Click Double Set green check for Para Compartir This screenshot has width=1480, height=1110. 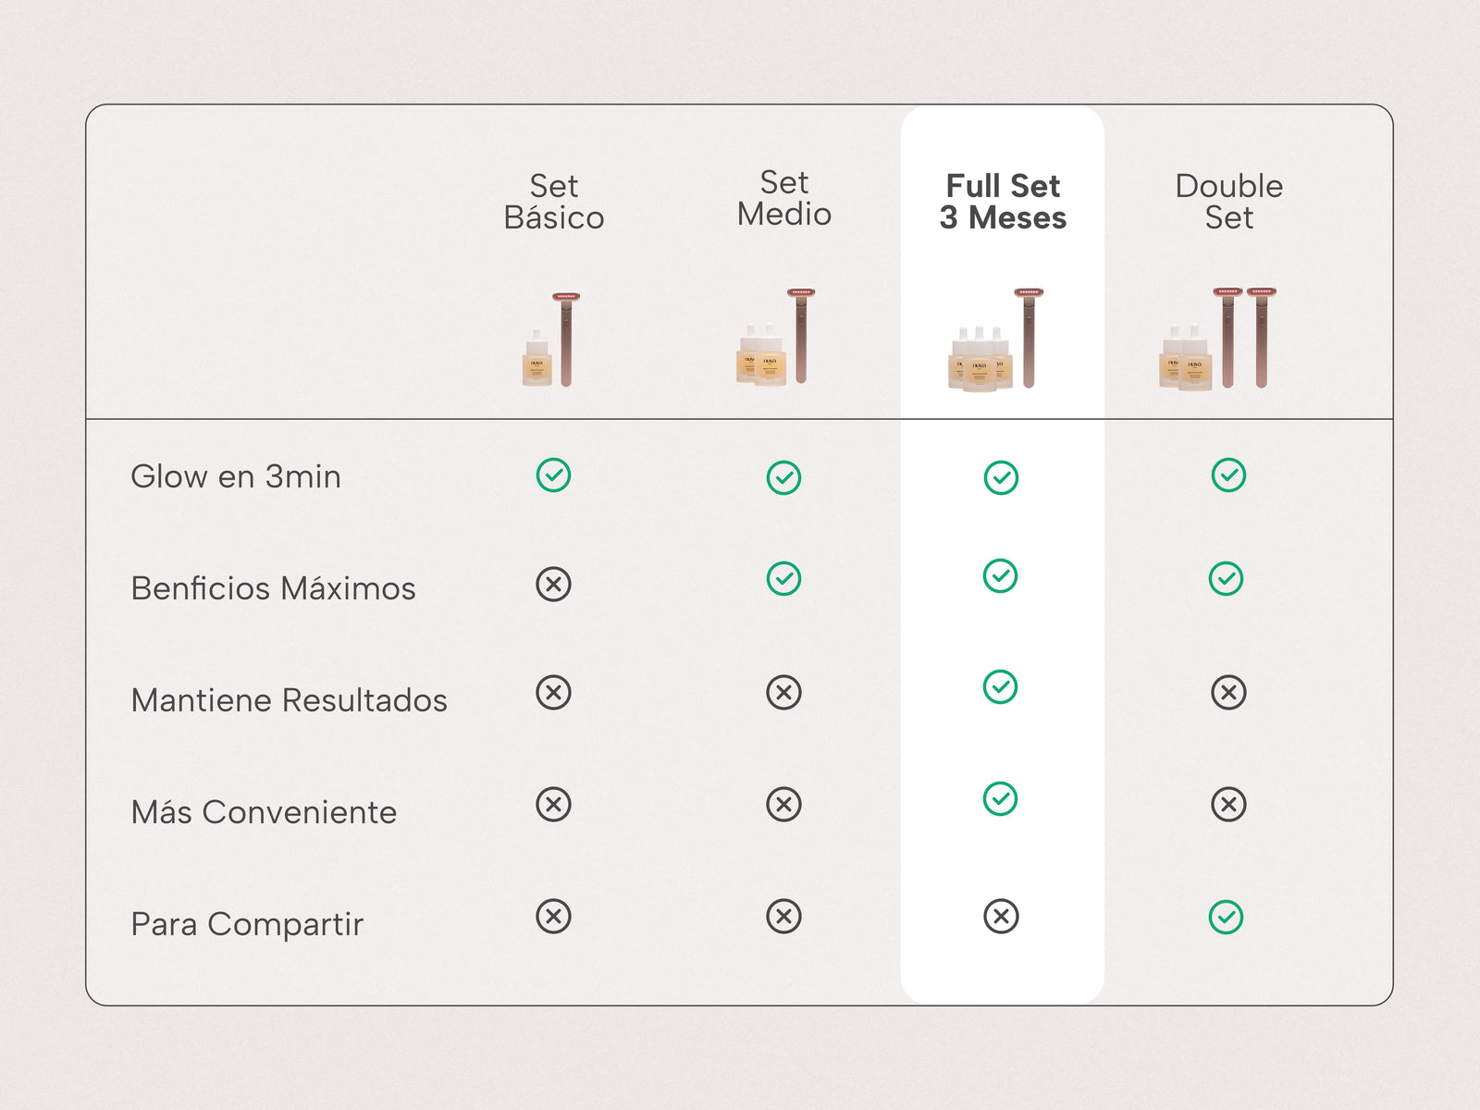[x=1226, y=918]
